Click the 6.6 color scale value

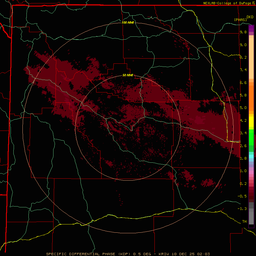tap(243, 82)
